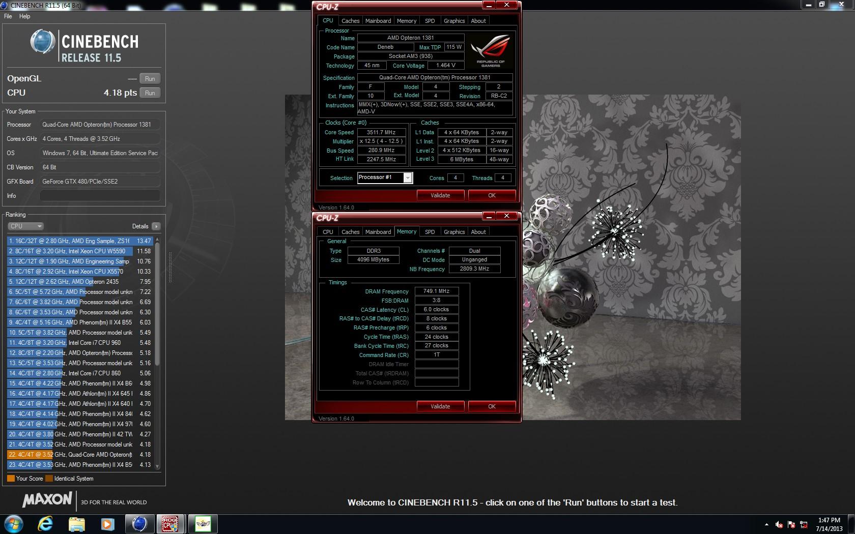Click the DRAM Frequency 749.1 MHz value
The height and width of the screenshot is (534, 855).
[437, 291]
